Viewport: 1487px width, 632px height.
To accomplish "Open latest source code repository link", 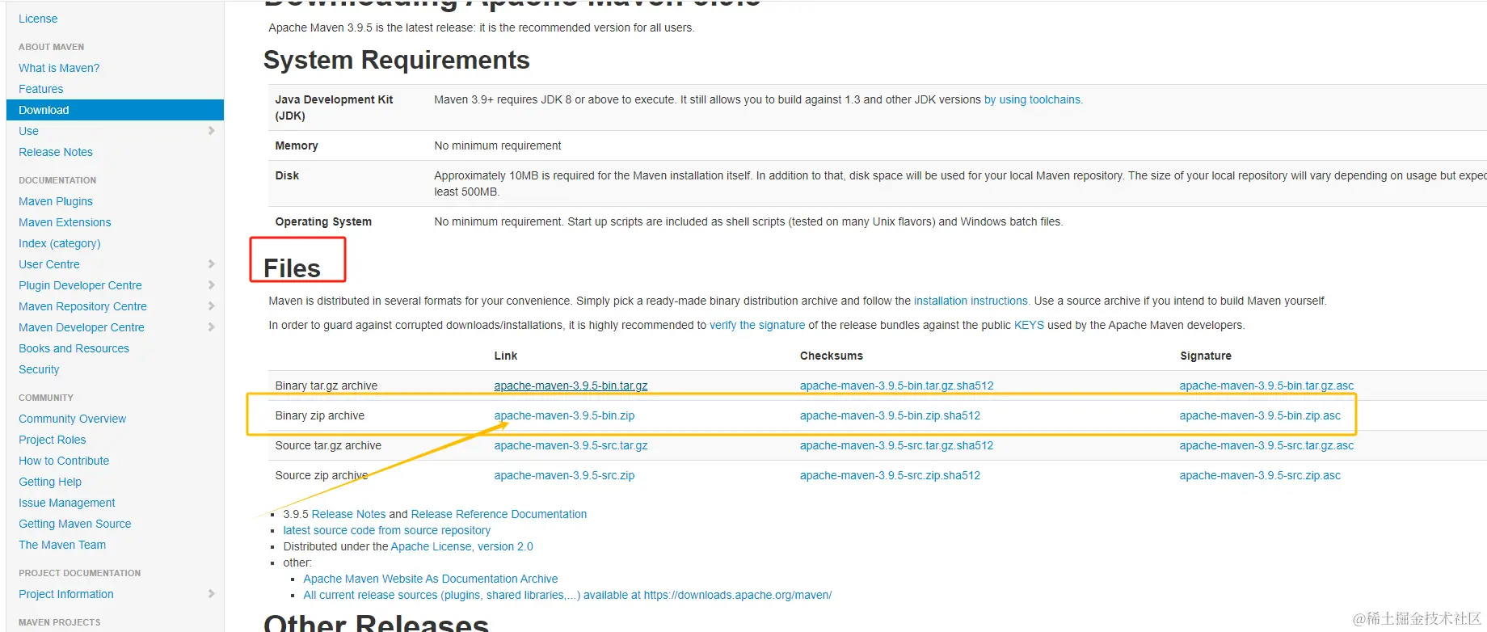I will [x=386, y=530].
